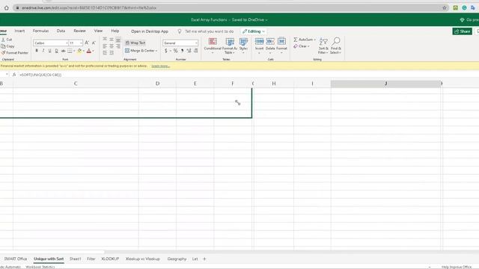This screenshot has width=479, height=269.
Task: Expand the borders dropdown arrow
Action: pyautogui.click(x=74, y=51)
